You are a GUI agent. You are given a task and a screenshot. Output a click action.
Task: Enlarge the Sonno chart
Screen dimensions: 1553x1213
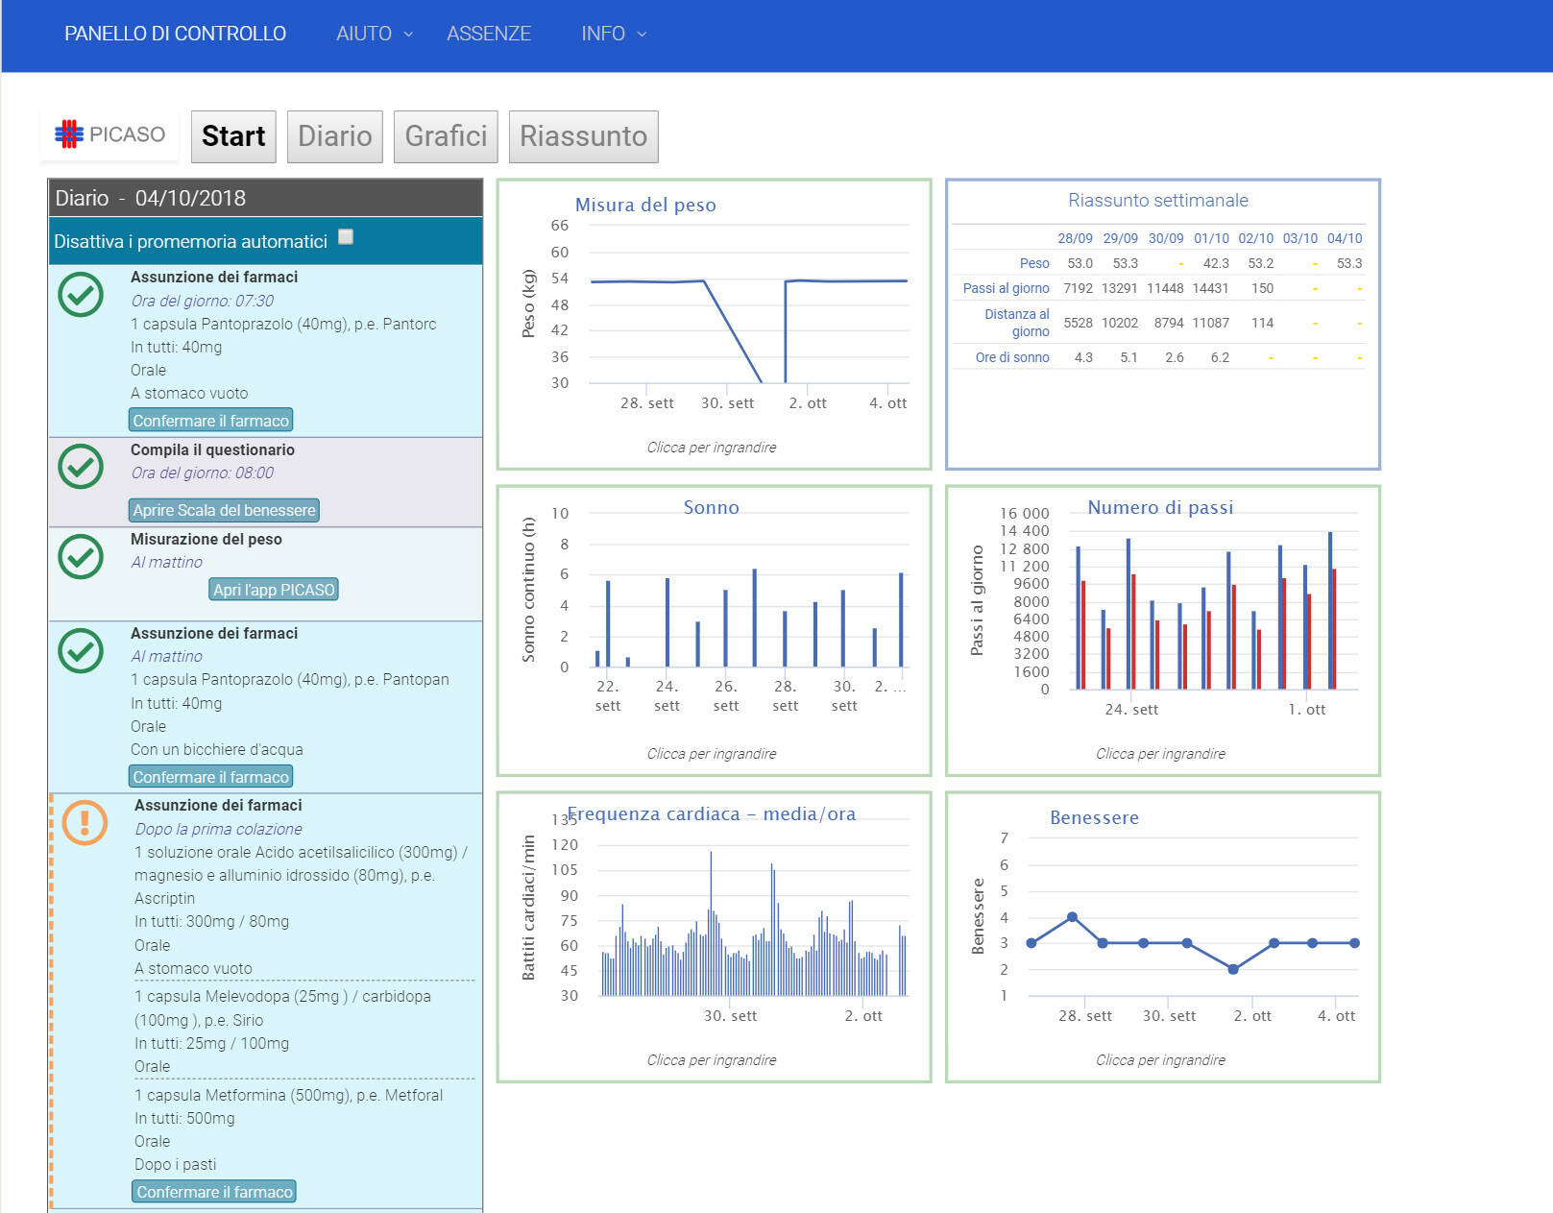point(714,631)
